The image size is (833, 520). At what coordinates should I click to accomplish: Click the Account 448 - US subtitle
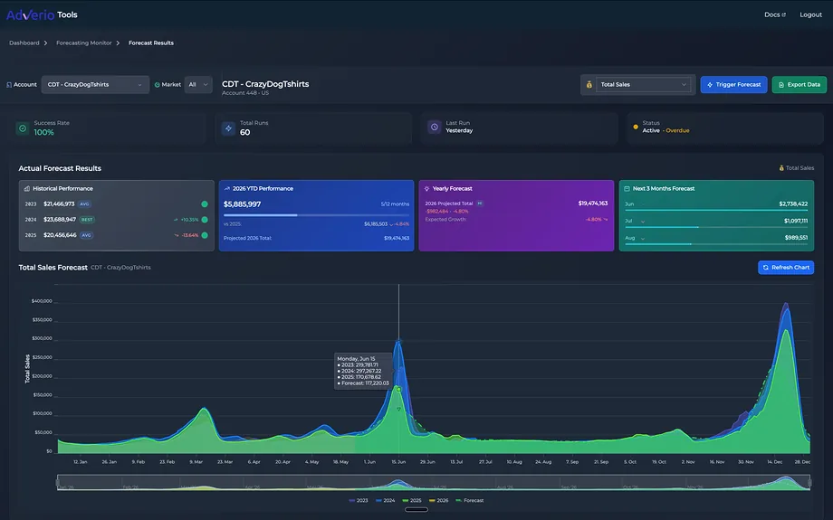pos(245,93)
